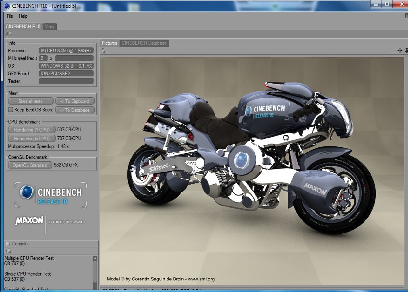The image size is (408, 292).
Task: Click the zoom view arrow icon
Action: [x=406, y=50]
